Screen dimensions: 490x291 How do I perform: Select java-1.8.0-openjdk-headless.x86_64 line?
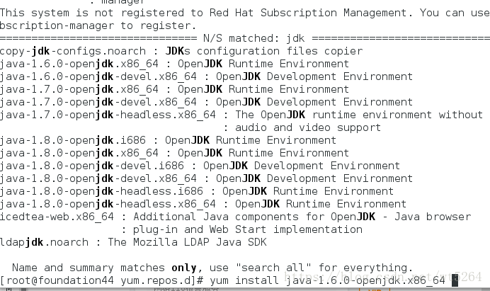pos(203,204)
